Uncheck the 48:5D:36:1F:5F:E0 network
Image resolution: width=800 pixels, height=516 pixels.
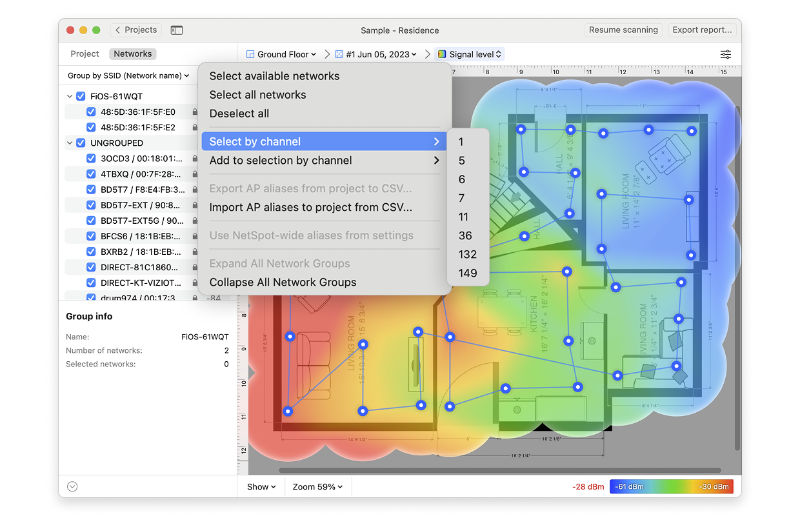91,112
